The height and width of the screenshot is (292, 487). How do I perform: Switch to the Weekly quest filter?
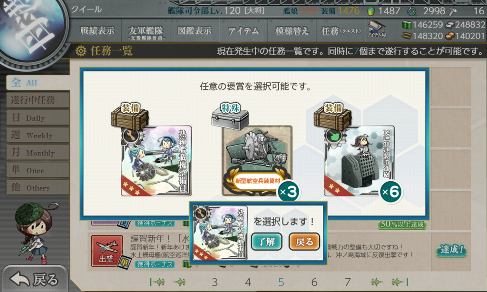[38, 135]
